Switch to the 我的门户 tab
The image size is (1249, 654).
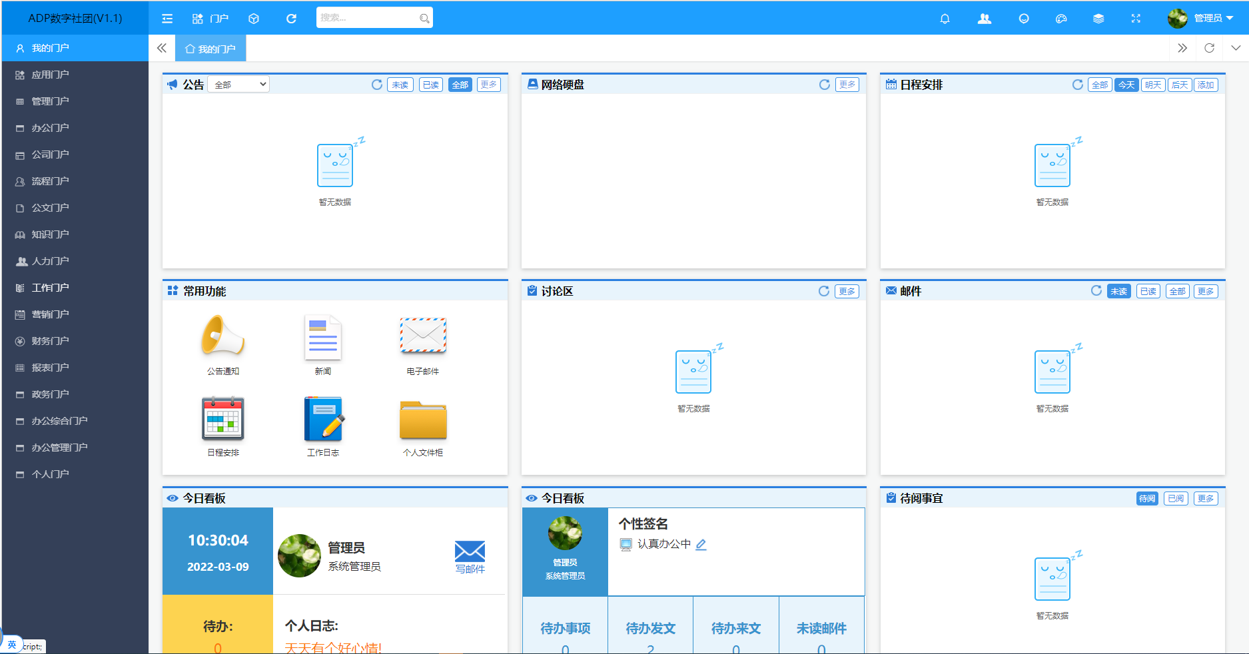coord(210,49)
